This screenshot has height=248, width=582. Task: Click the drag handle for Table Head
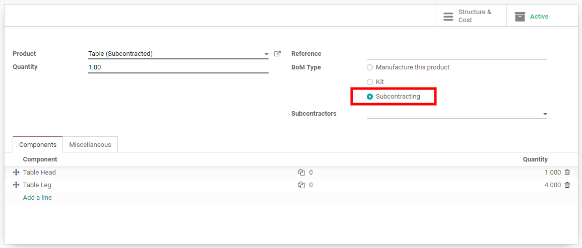click(16, 173)
